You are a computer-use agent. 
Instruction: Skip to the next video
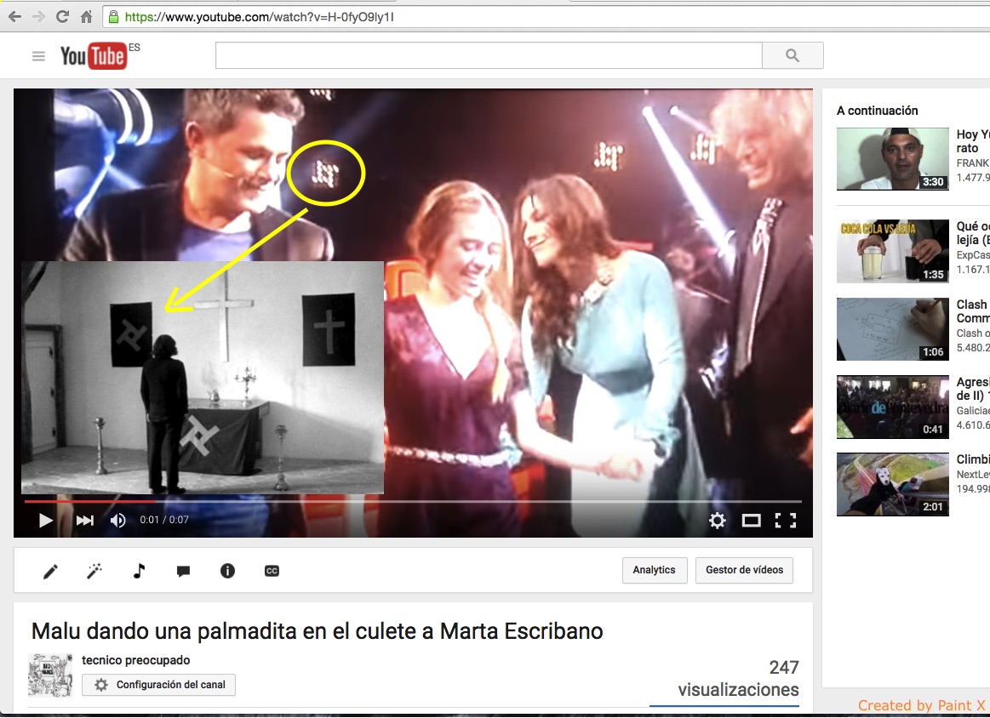click(84, 521)
